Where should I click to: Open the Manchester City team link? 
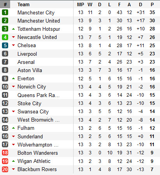(36, 12)
